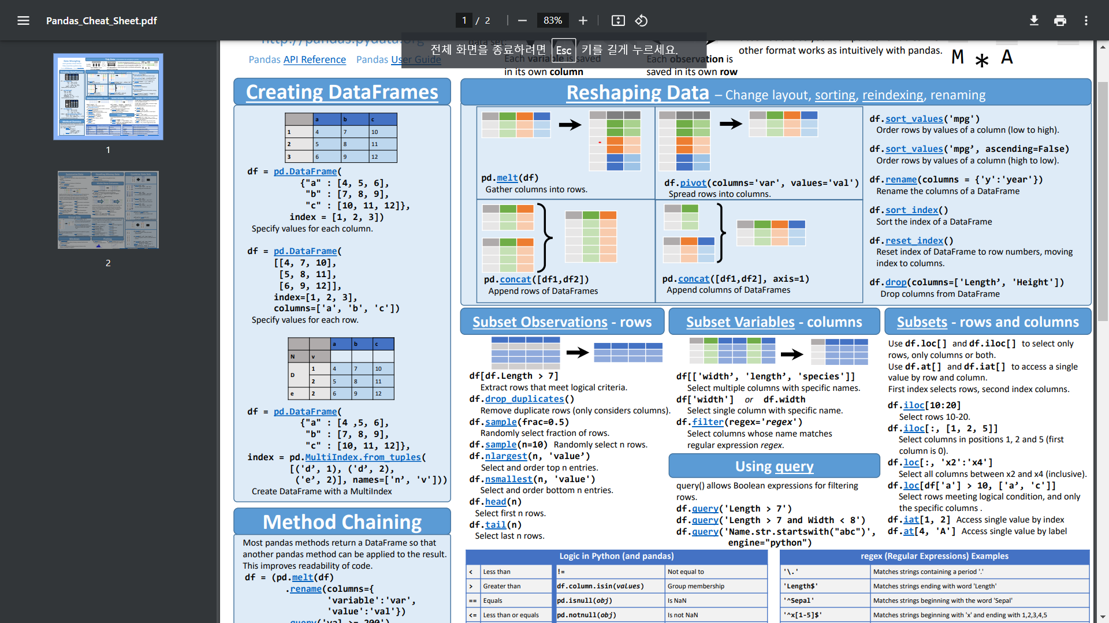Screen dimensions: 1109x623
Task: Click the page number input field
Action: 464,21
